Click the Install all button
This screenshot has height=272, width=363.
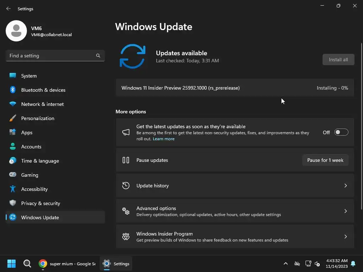pyautogui.click(x=338, y=59)
